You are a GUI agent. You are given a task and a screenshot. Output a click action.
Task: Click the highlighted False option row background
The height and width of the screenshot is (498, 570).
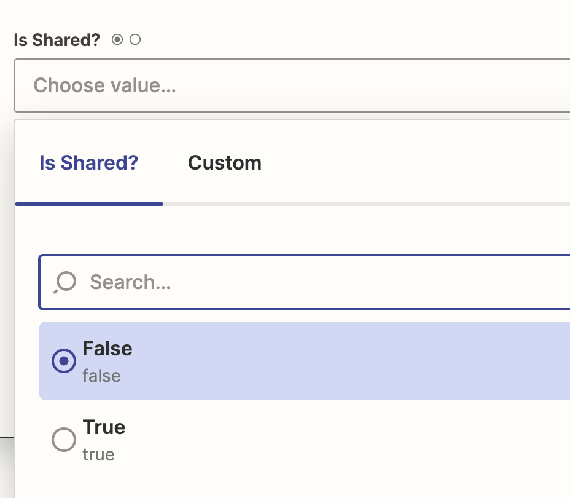point(305,361)
